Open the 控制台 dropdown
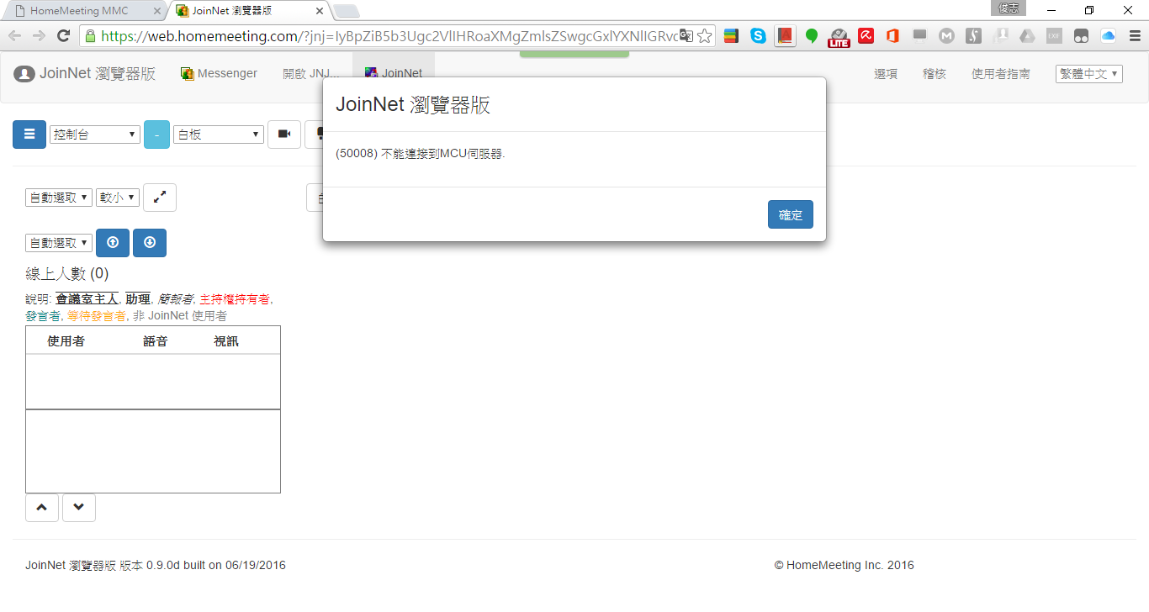The image size is (1149, 612). pos(94,135)
